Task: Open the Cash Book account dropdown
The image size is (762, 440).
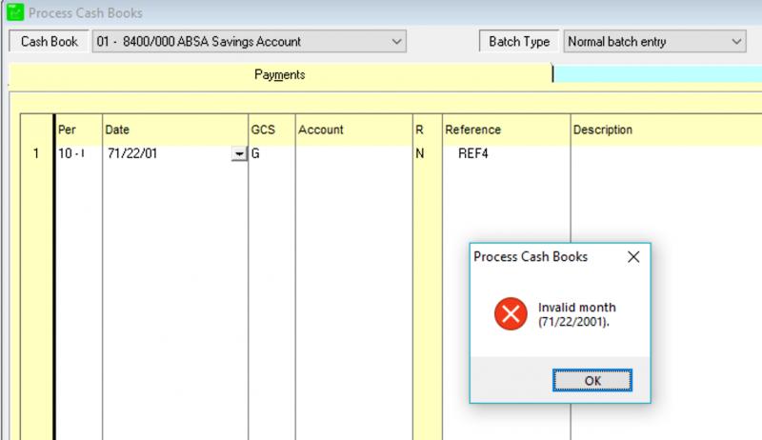Action: tap(397, 42)
